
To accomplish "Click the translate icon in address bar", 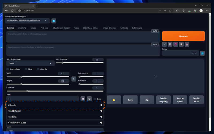I will pyautogui.click(x=165, y=11).
